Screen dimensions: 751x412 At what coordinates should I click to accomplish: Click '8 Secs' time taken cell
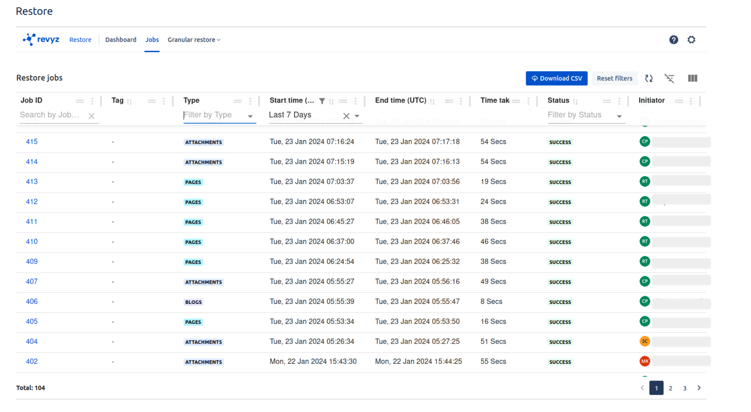point(491,302)
